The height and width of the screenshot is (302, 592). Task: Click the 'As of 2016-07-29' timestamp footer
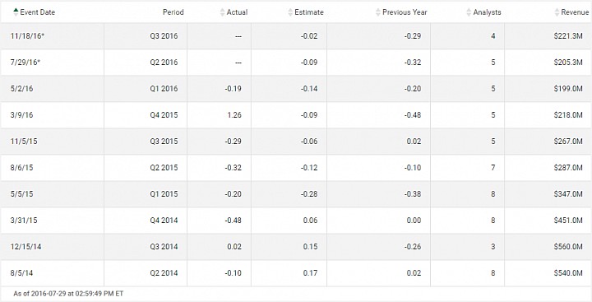click(68, 294)
